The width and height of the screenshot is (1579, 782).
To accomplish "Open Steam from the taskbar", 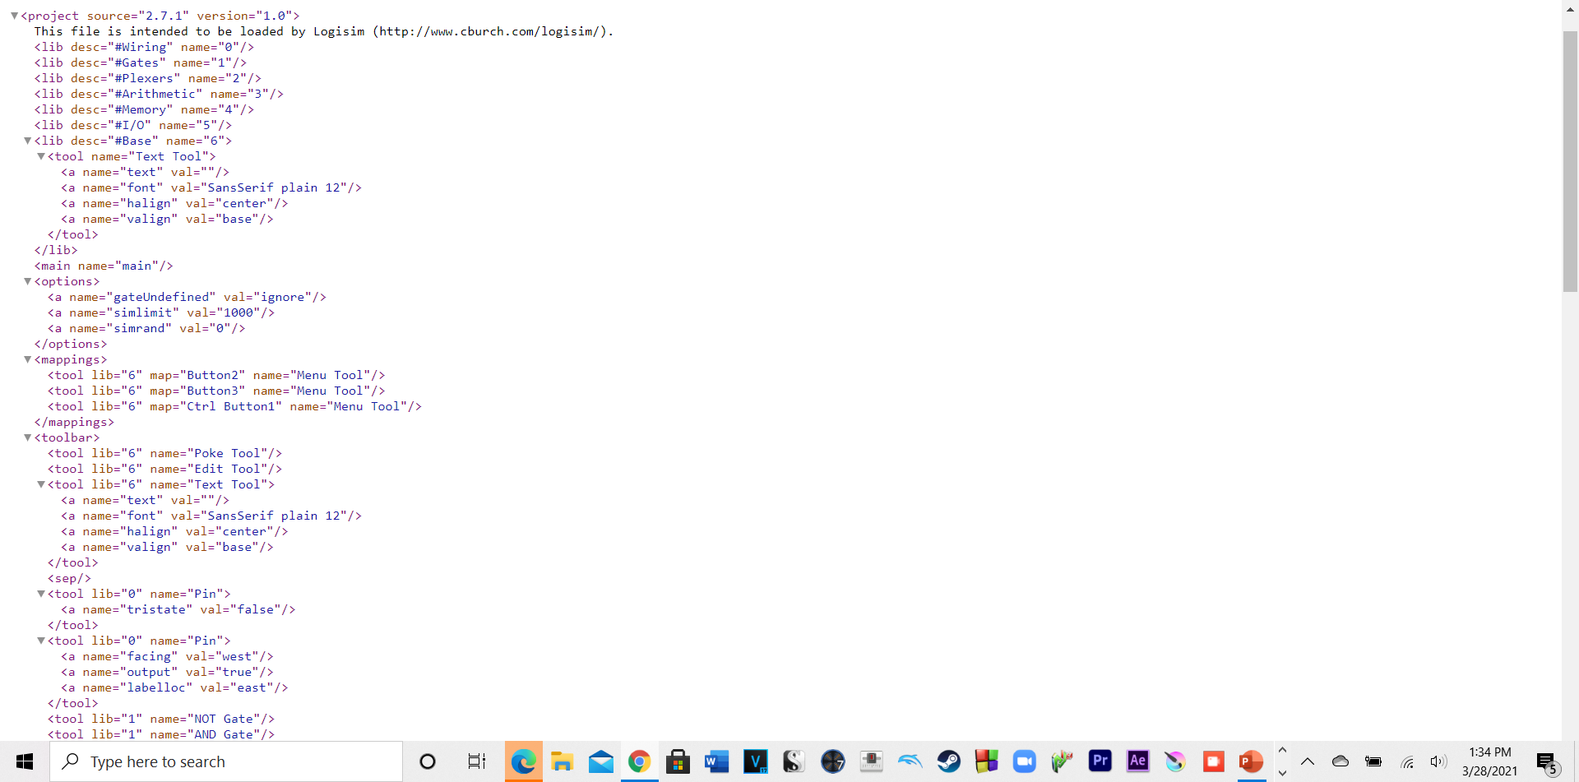I will 948,761.
